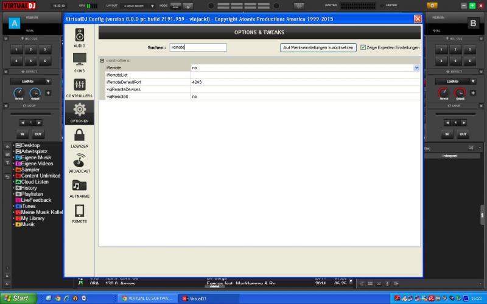Select deck A badge
487x304 pixels.
[14, 23]
